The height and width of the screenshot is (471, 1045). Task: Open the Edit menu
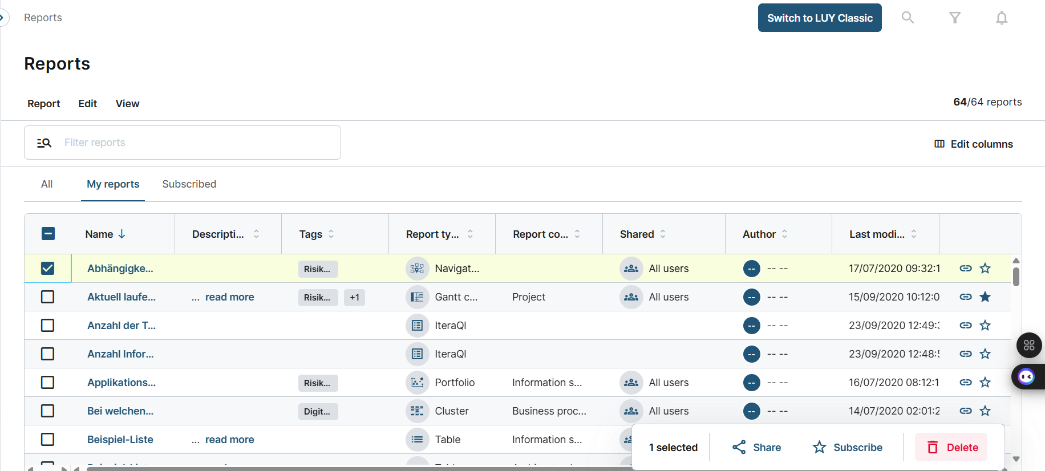tap(87, 104)
